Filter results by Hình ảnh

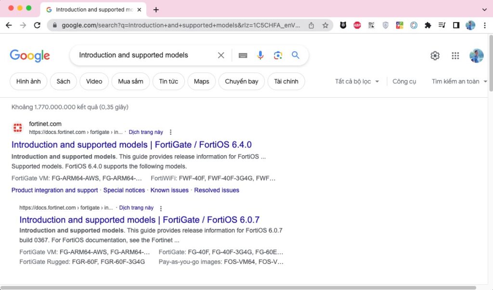point(28,81)
